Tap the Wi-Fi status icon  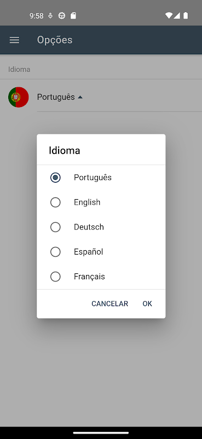169,16
